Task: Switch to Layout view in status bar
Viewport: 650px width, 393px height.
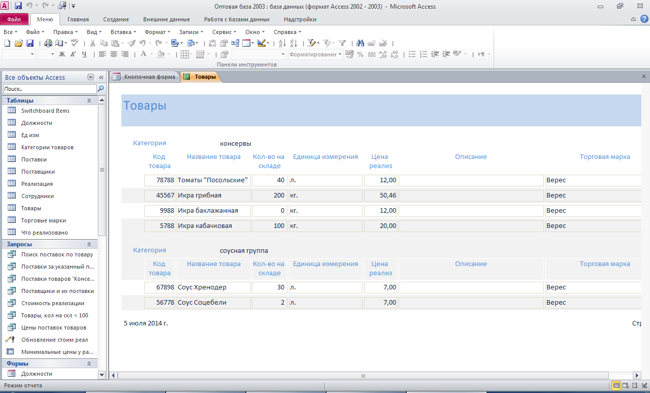Action: (635, 386)
